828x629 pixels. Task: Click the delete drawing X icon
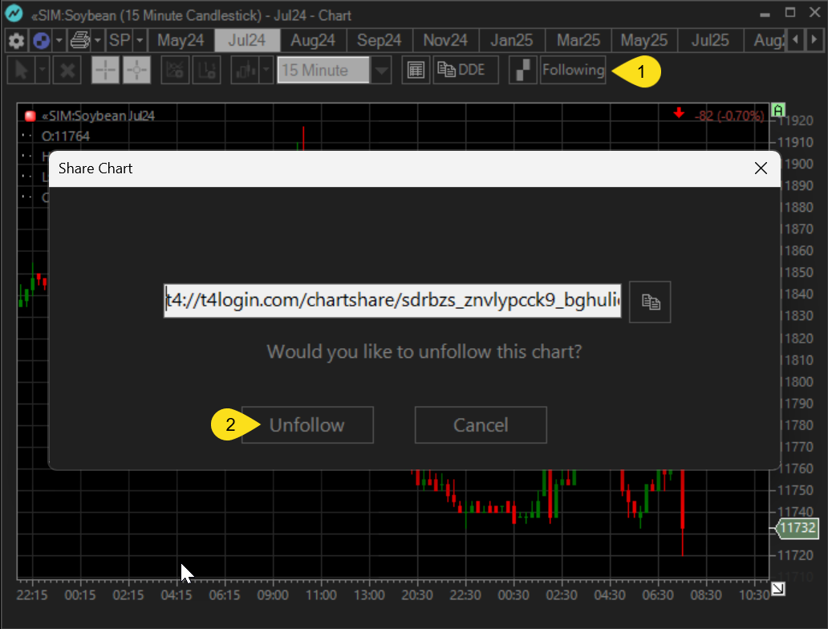[67, 71]
